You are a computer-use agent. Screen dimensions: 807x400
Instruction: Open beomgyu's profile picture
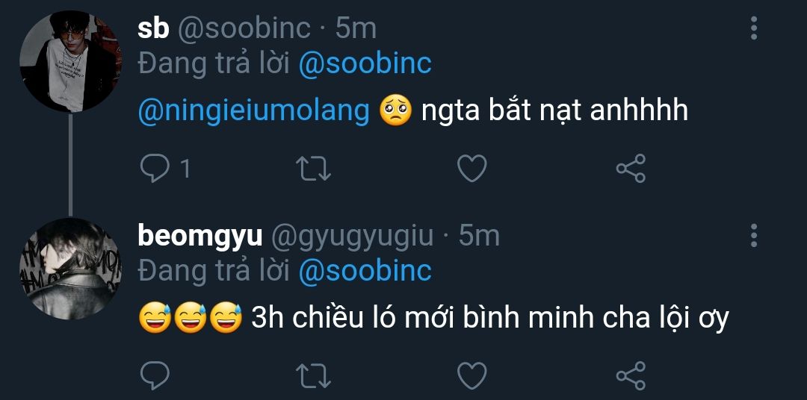pos(70,269)
